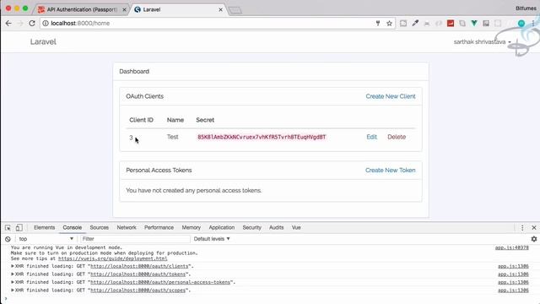The width and height of the screenshot is (540, 304).
Task: Open the saved password key icon
Action: pos(378,23)
